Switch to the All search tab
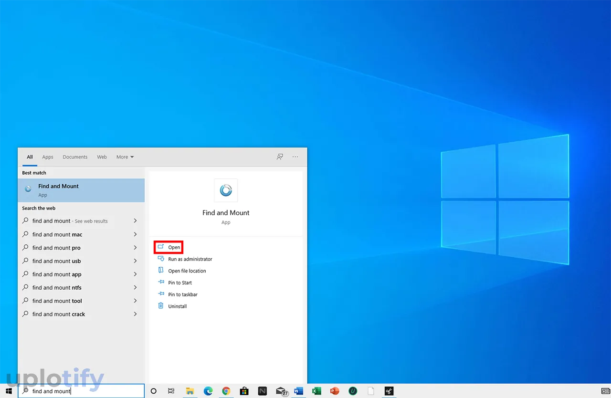 (x=30, y=157)
